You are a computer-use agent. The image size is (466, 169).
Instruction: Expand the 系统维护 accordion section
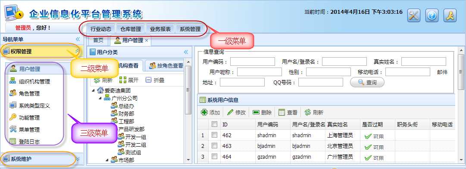click(78, 159)
